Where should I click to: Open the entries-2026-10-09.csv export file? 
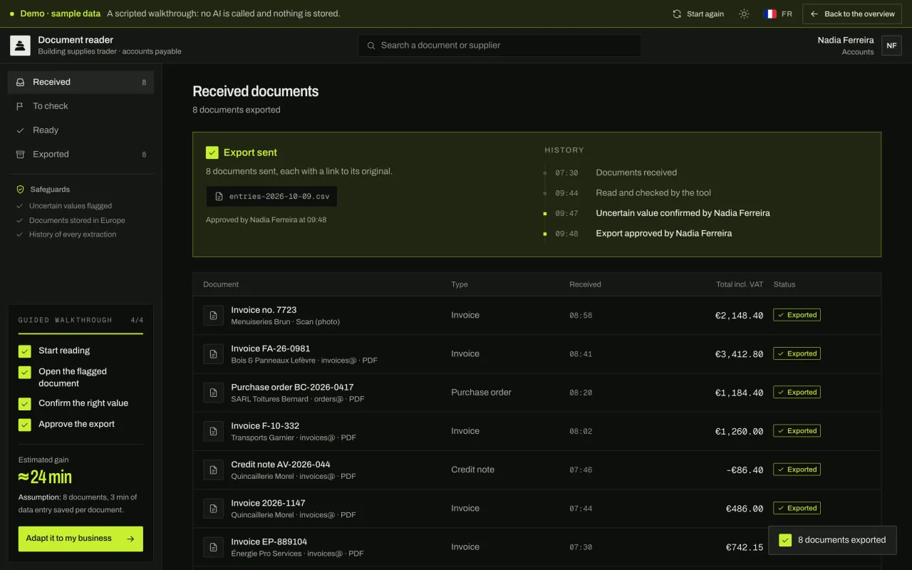pos(271,197)
